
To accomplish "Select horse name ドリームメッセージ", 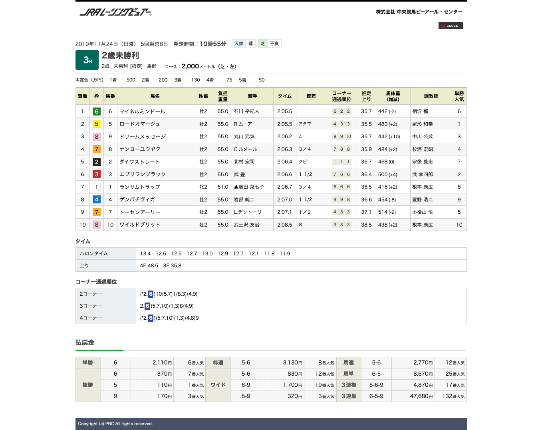I will pos(143,137).
